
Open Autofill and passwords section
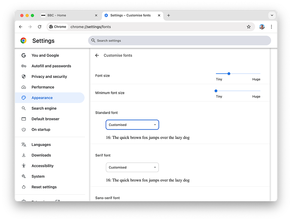tap(50, 66)
